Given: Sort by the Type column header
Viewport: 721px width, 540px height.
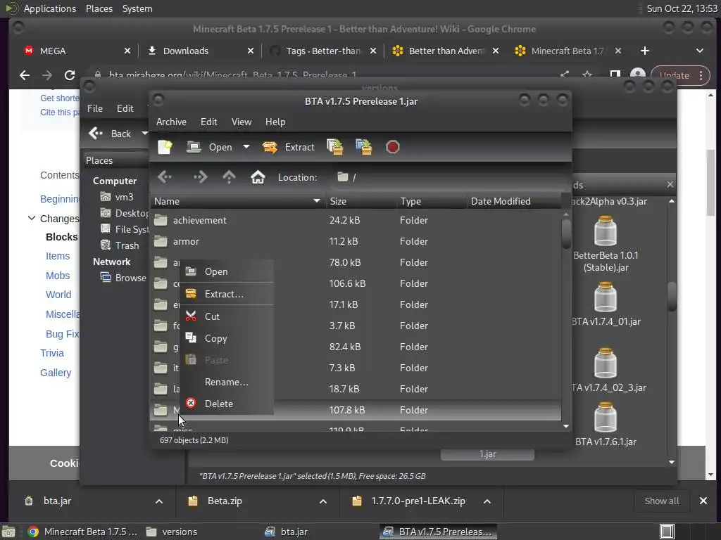Looking at the screenshot, I should pyautogui.click(x=432, y=201).
